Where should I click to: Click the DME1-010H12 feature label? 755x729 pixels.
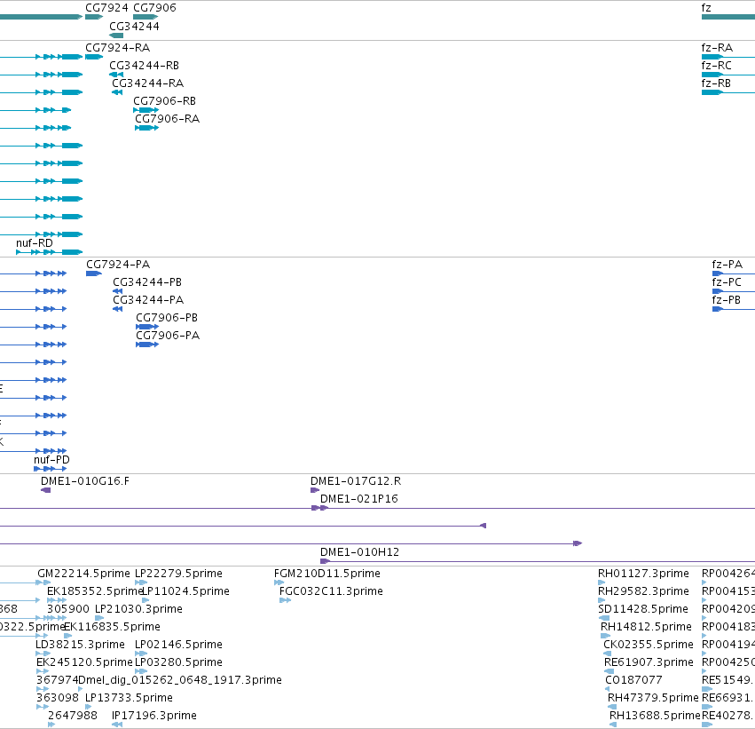[x=359, y=552]
